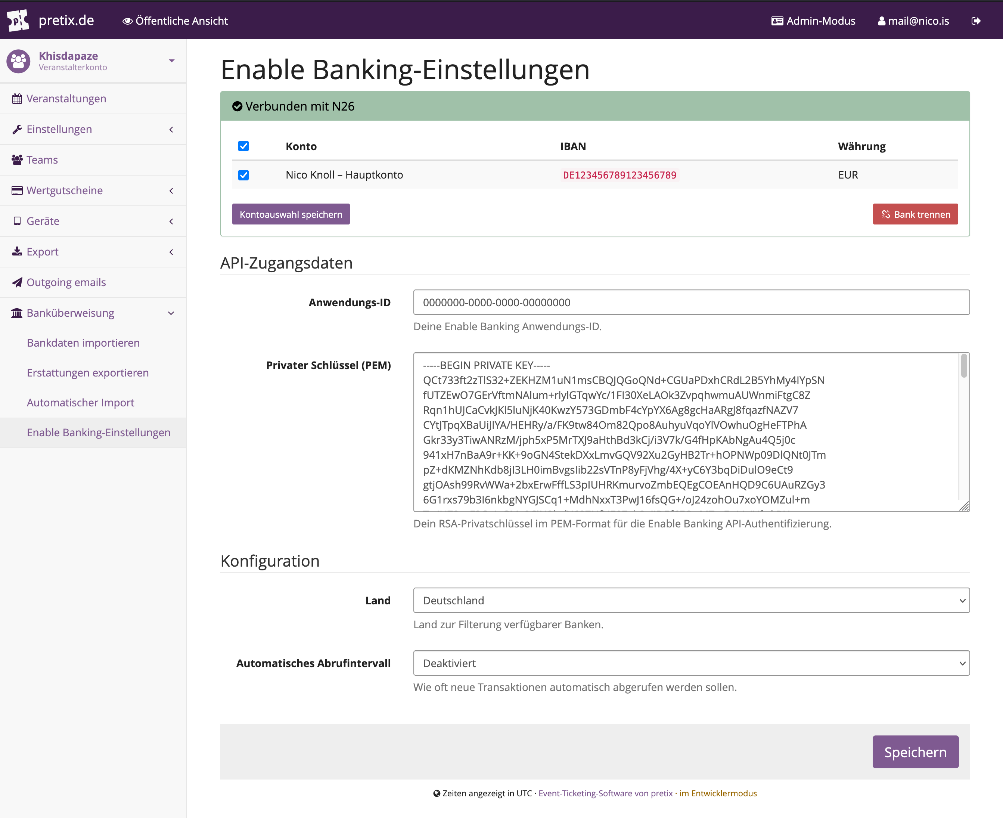1003x818 pixels.
Task: Click the Banküberweisung bank building icon
Action: pyautogui.click(x=17, y=313)
